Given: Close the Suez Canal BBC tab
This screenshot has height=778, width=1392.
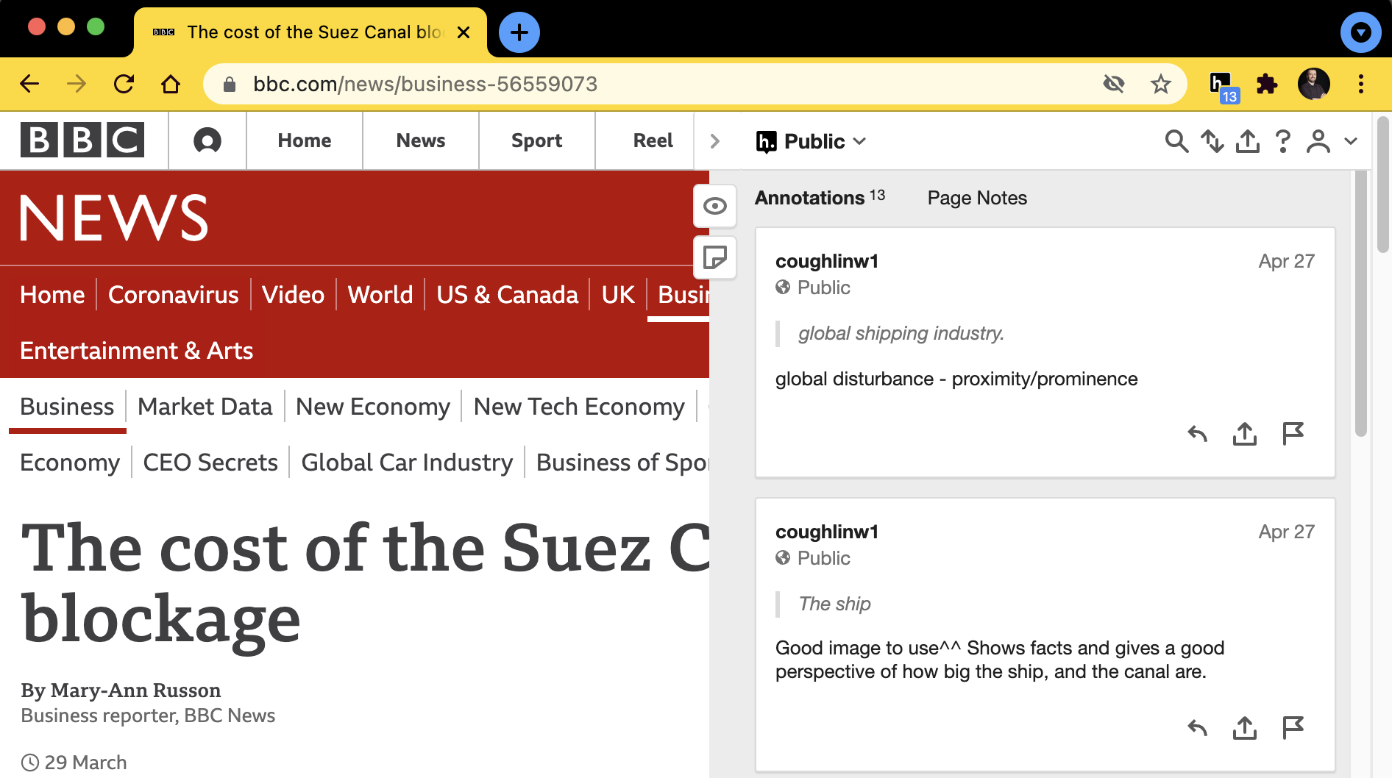Looking at the screenshot, I should pos(464,32).
